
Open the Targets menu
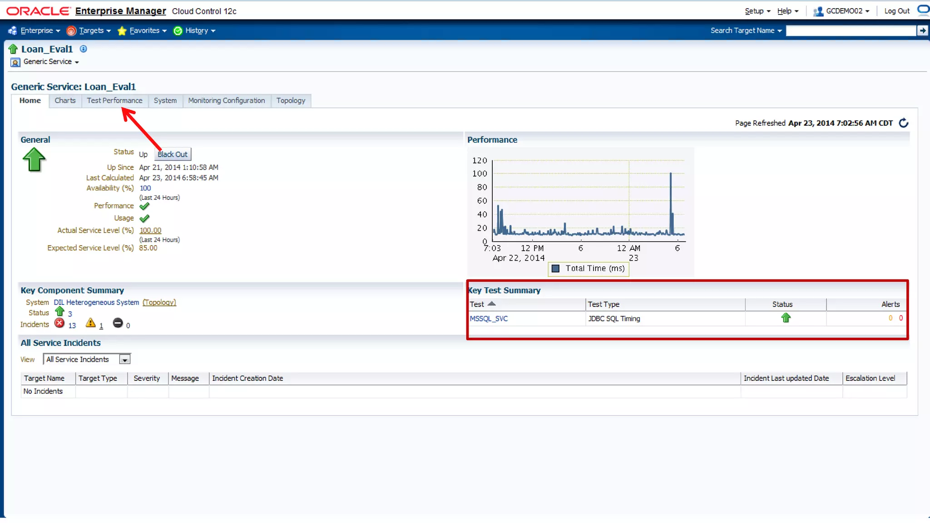click(95, 31)
